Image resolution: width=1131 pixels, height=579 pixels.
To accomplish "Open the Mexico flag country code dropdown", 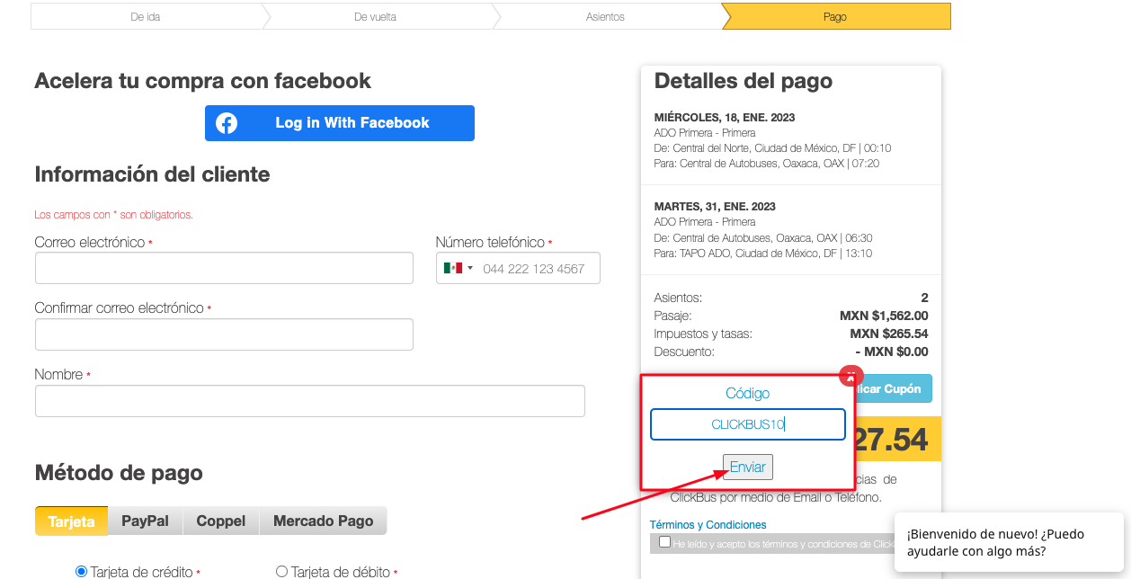I will [x=458, y=268].
